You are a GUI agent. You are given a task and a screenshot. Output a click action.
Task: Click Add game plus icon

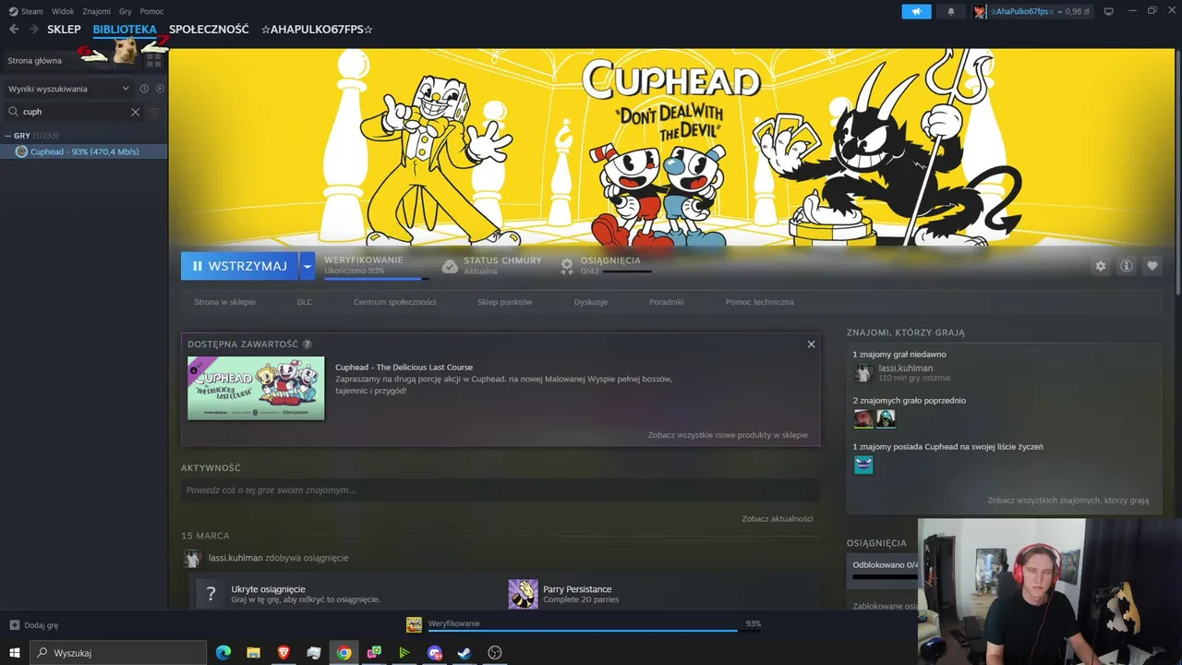coord(14,625)
